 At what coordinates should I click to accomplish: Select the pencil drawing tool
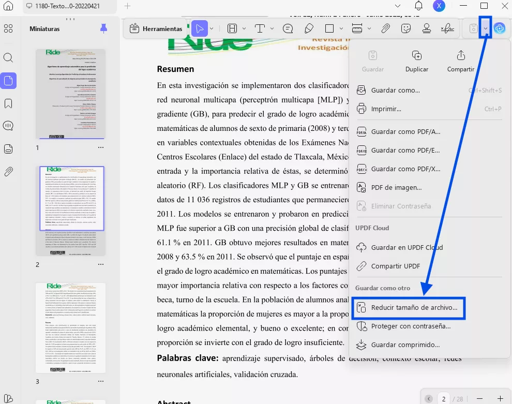309,29
